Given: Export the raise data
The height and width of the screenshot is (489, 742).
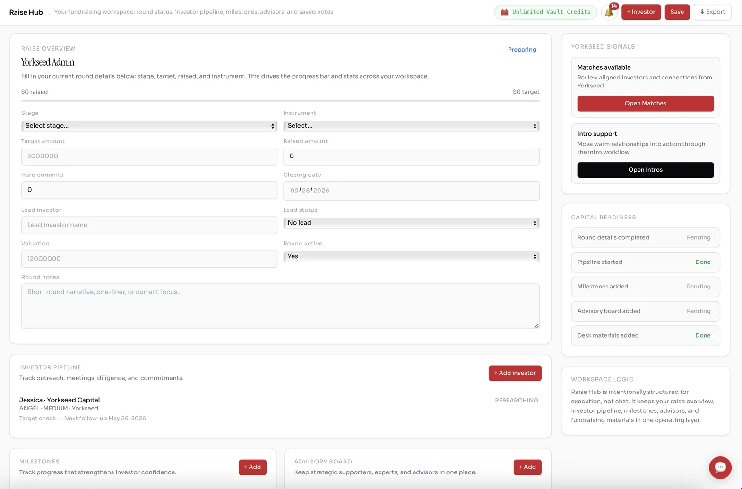Looking at the screenshot, I should tap(712, 12).
